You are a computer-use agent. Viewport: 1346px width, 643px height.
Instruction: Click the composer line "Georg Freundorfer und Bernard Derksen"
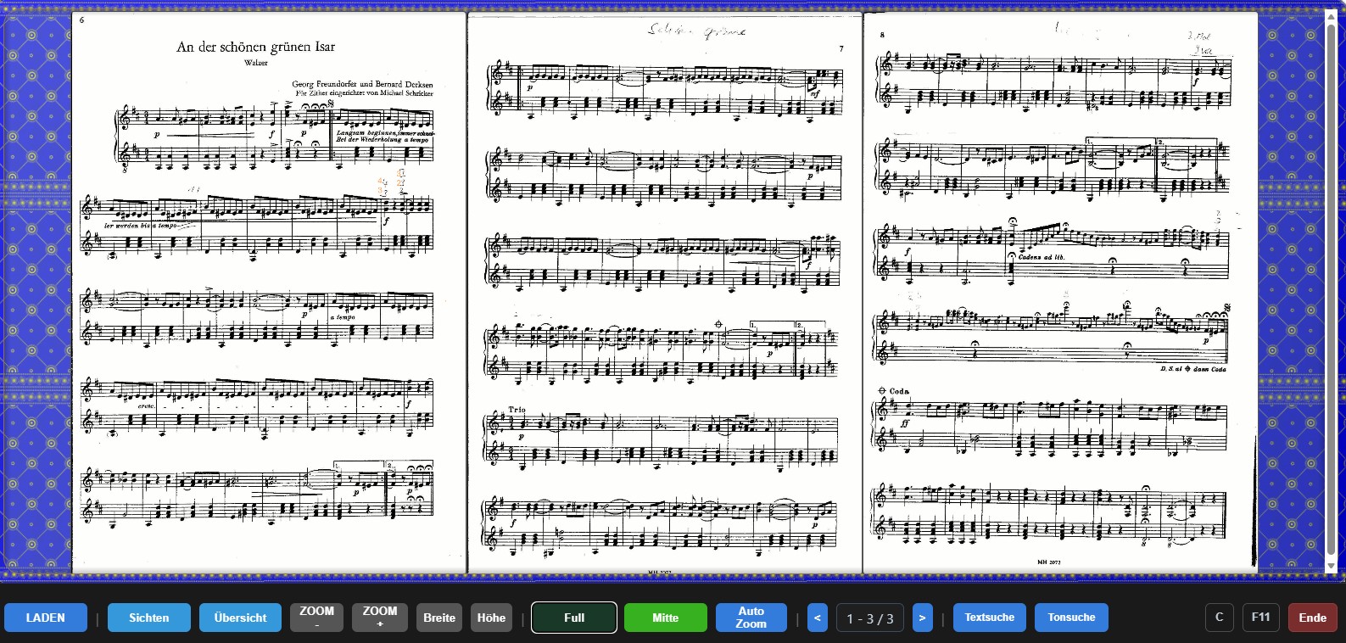(x=363, y=84)
